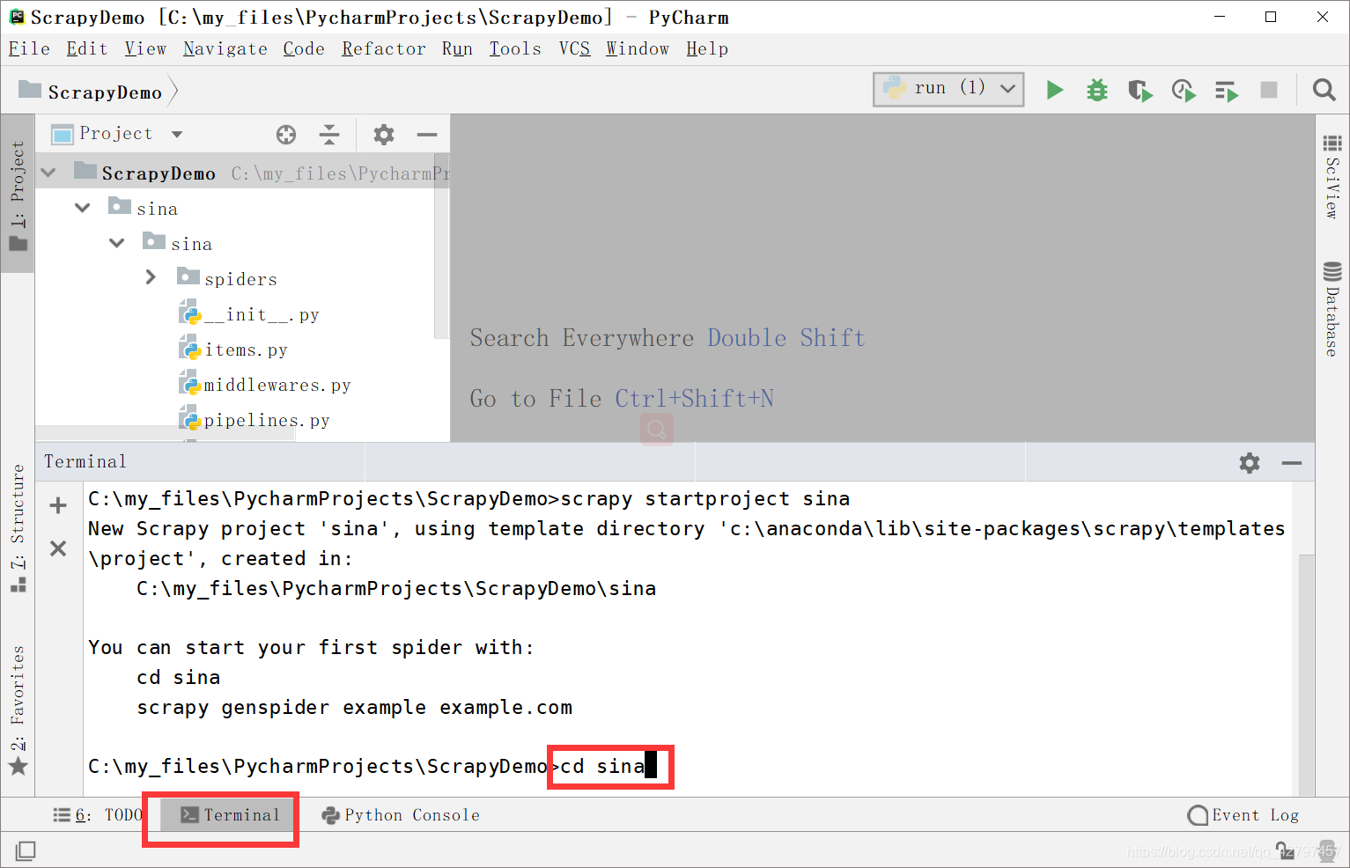Run the current configuration with green play button
This screenshot has width=1350, height=868.
(1054, 90)
